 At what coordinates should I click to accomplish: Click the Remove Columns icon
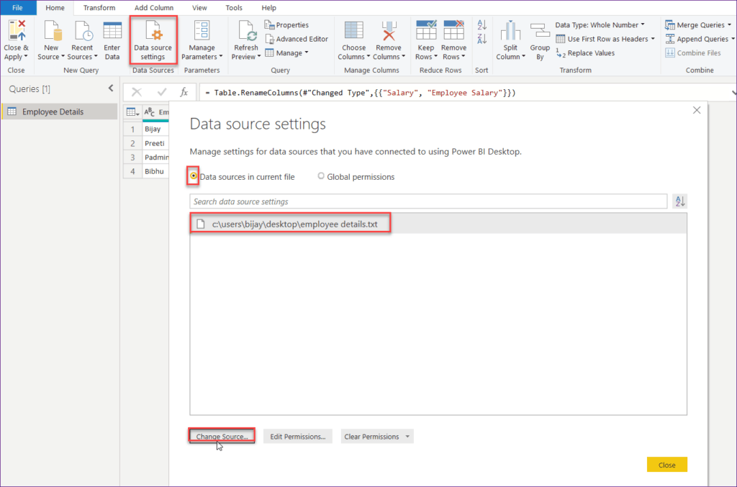coord(389,30)
